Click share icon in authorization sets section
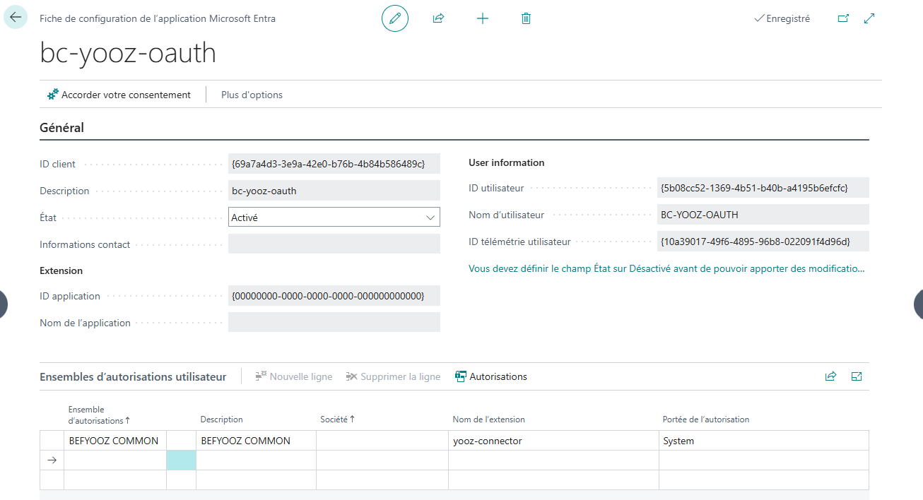This screenshot has height=500, width=923. tap(830, 376)
